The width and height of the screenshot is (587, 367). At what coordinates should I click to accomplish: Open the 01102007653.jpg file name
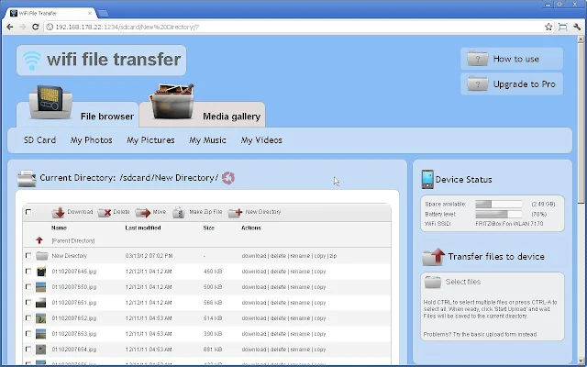73,334
